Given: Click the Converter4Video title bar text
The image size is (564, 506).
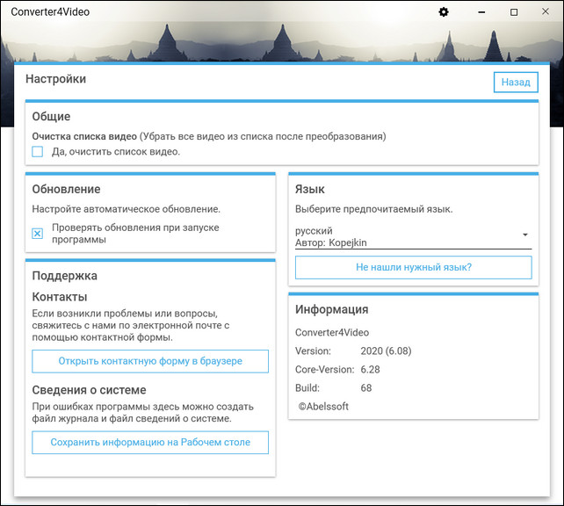Looking at the screenshot, I should 50,12.
